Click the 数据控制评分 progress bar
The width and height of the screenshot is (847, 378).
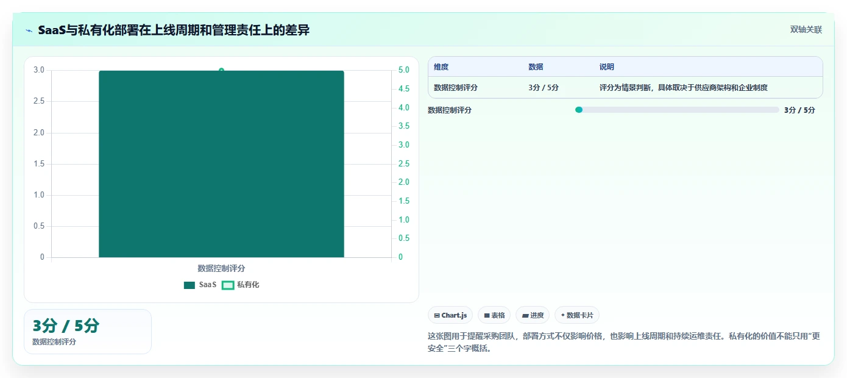click(x=677, y=110)
